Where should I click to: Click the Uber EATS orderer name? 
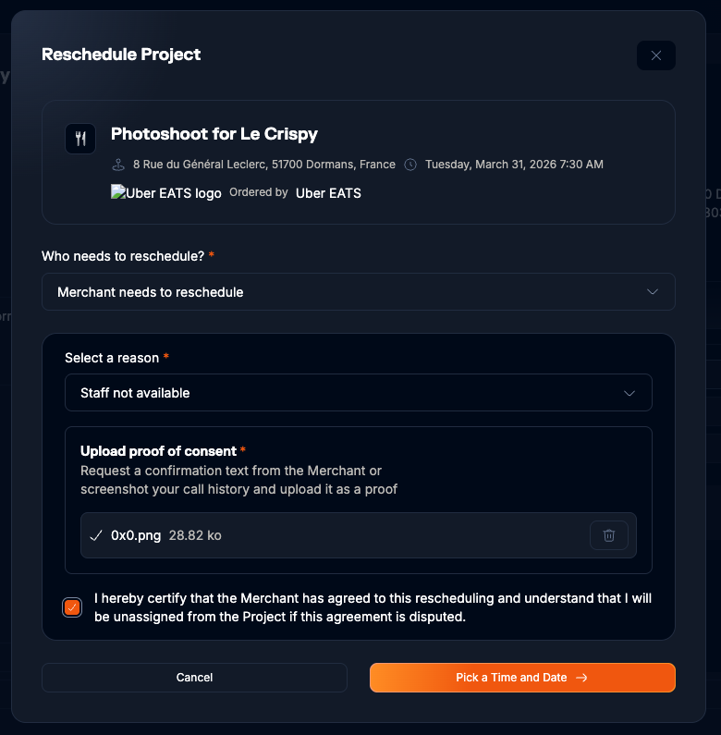click(328, 193)
